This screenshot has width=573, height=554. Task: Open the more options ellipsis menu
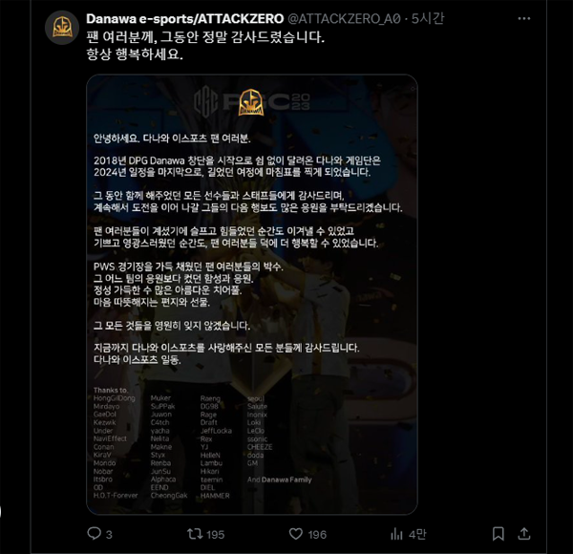pos(524,19)
